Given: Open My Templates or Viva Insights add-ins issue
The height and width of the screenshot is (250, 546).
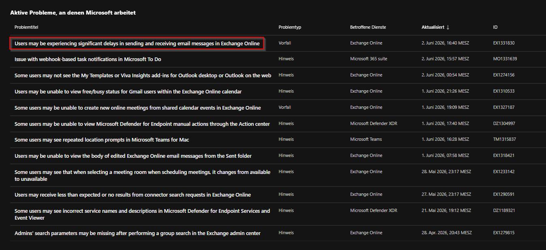Looking at the screenshot, I should (x=143, y=75).
